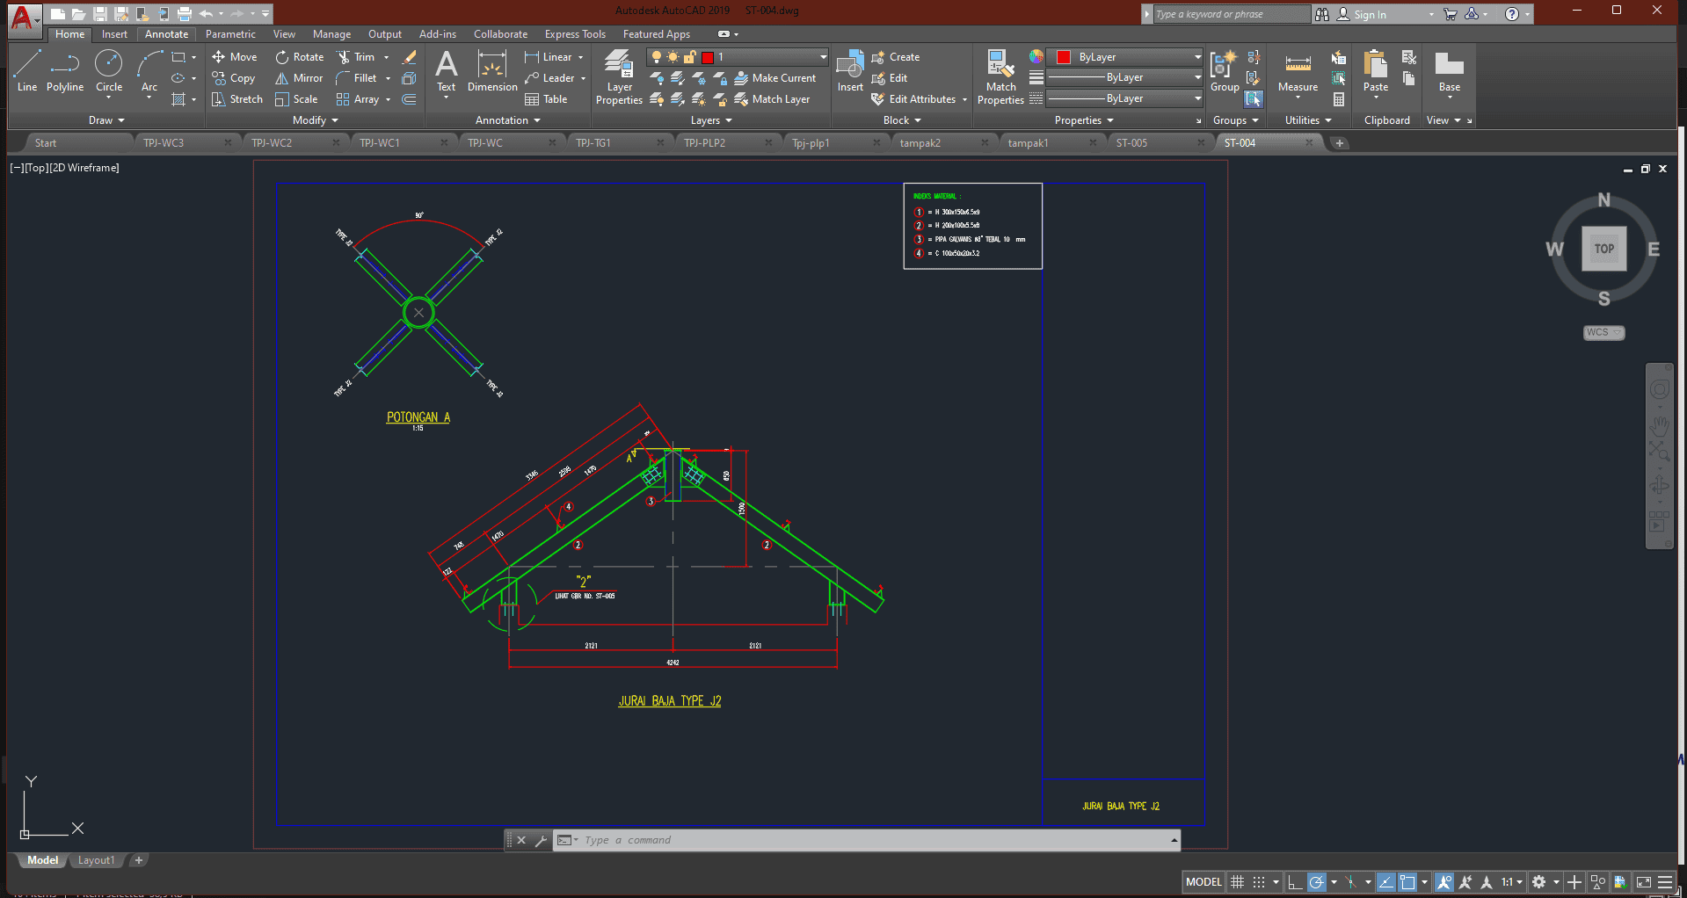Switch to the Annotate ribbon tab

(x=166, y=34)
